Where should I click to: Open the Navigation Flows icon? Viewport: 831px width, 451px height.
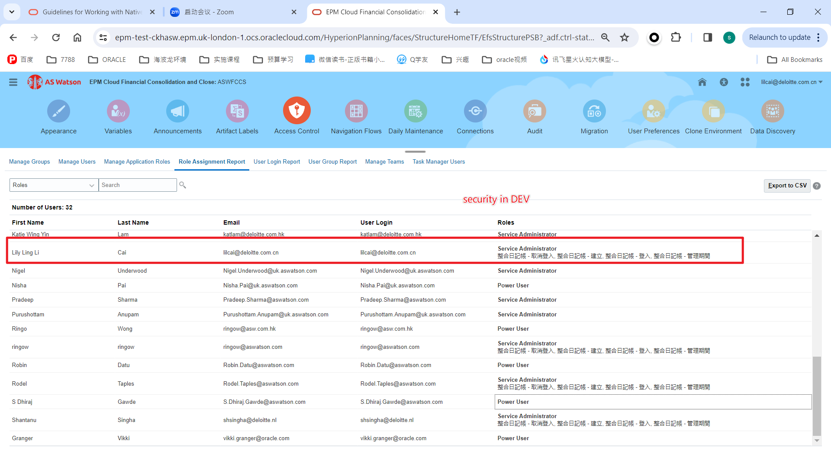coord(356,111)
